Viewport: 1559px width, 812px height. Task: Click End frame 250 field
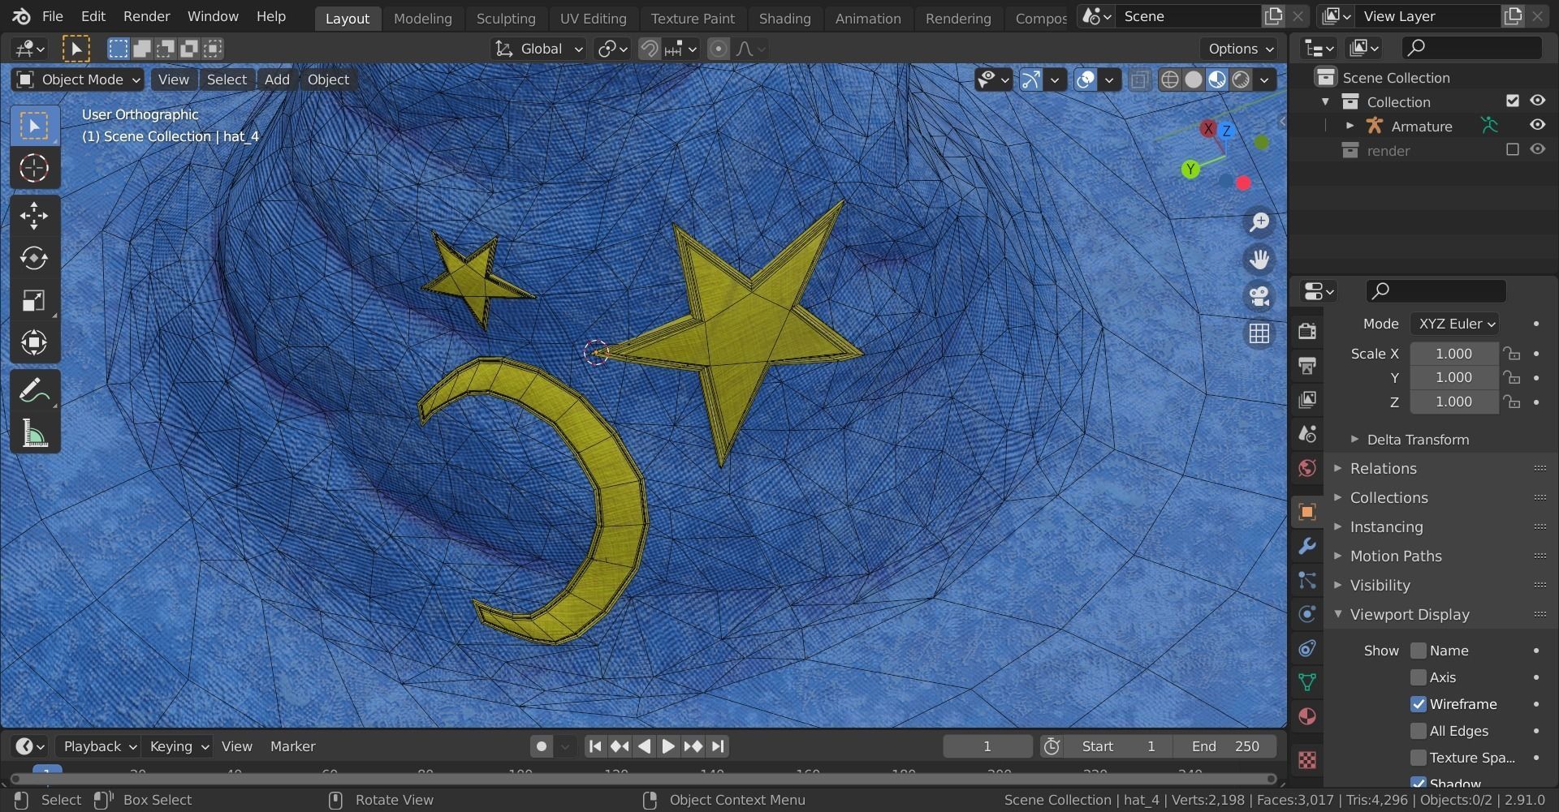click(1225, 746)
